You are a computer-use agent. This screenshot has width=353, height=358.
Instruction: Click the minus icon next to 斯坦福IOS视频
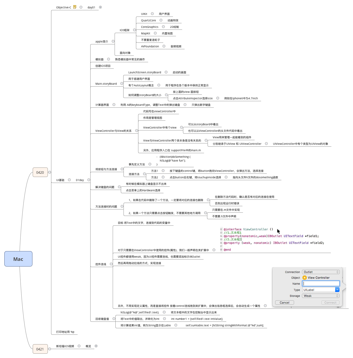79,346
